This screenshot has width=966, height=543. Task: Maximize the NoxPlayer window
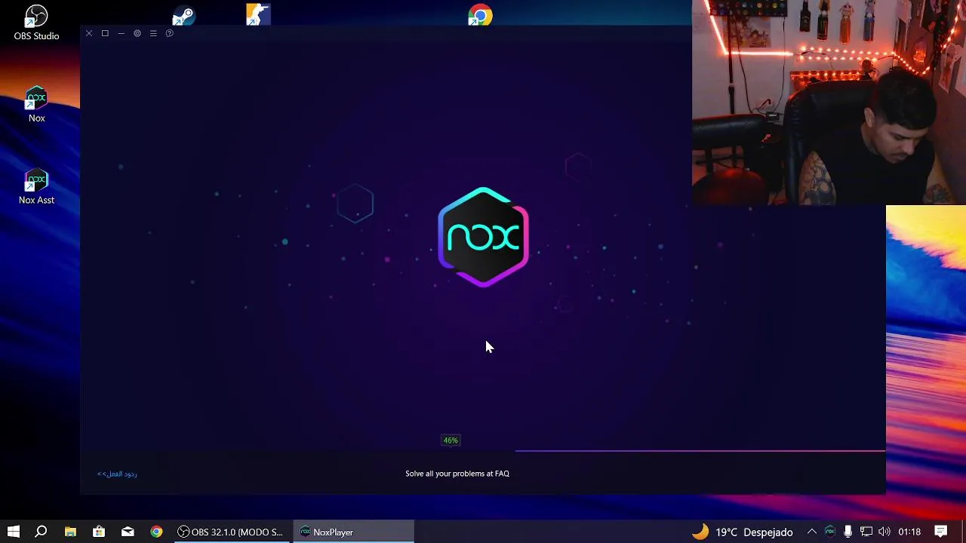pos(105,33)
